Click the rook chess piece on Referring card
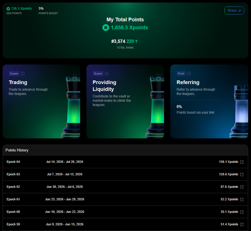The height and width of the screenshot is (231, 251). click(240, 112)
